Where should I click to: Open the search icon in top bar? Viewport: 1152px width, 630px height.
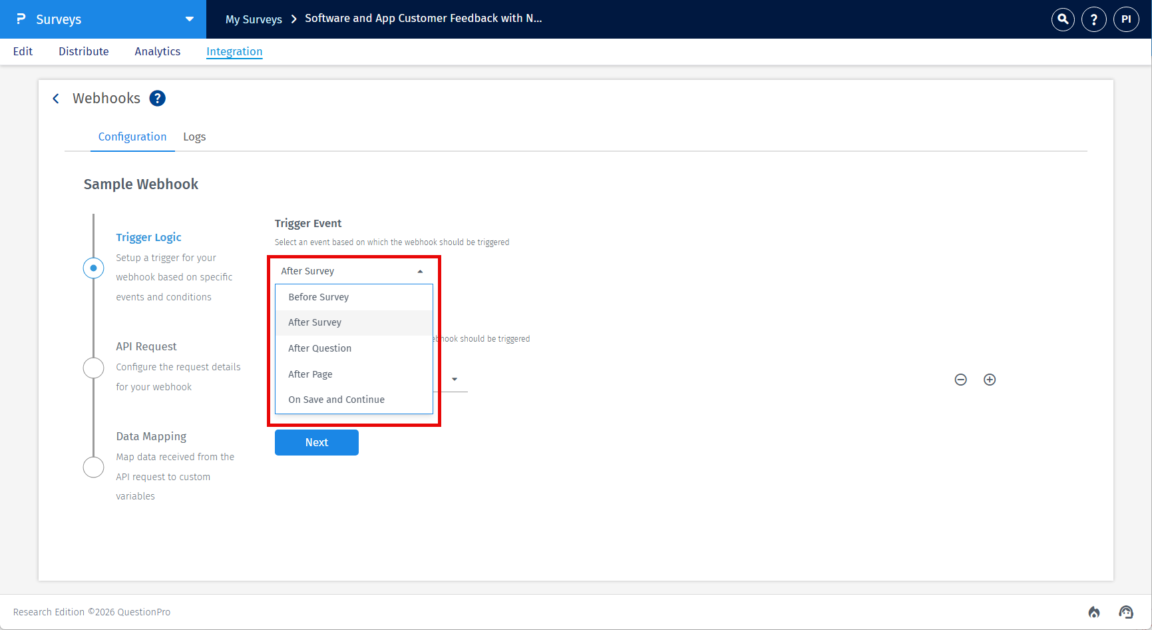coord(1063,19)
